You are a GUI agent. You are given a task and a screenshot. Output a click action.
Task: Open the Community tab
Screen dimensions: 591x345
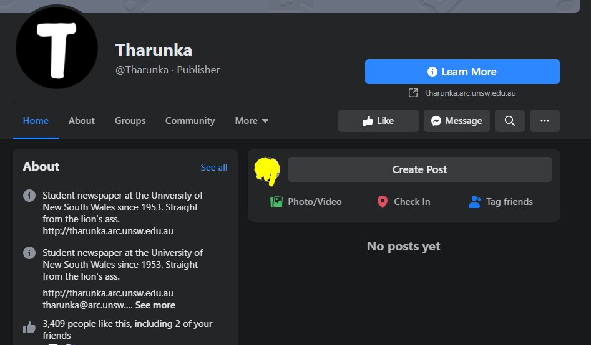[x=190, y=121]
